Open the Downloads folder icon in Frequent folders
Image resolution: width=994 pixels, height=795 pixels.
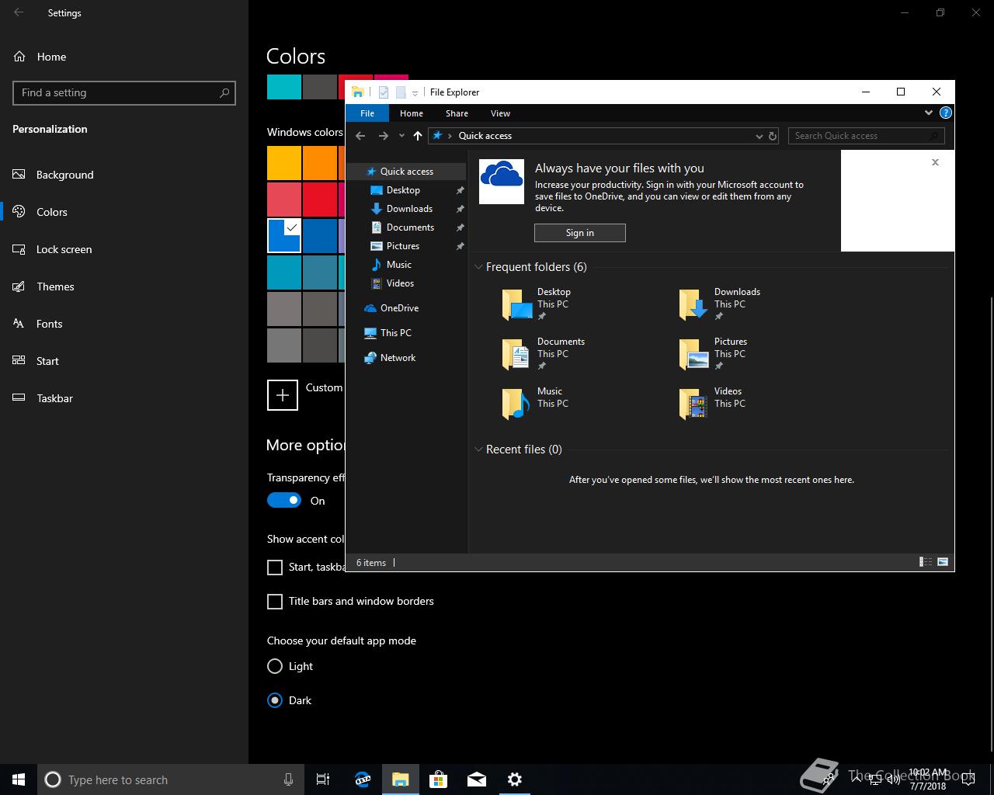click(693, 304)
